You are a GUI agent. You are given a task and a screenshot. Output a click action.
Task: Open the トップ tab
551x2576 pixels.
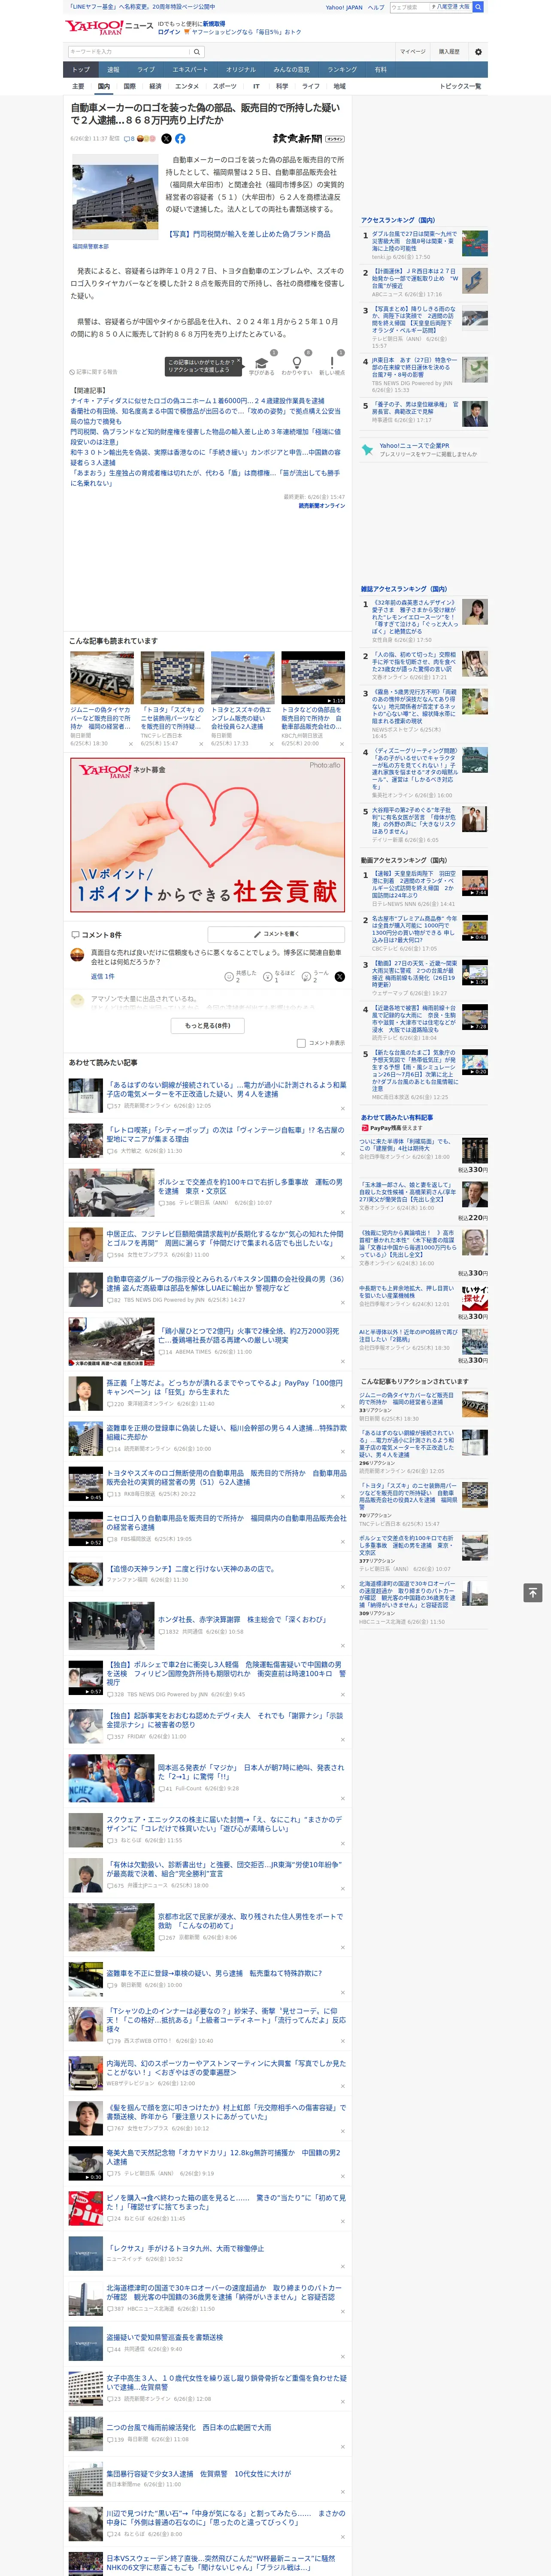click(81, 69)
